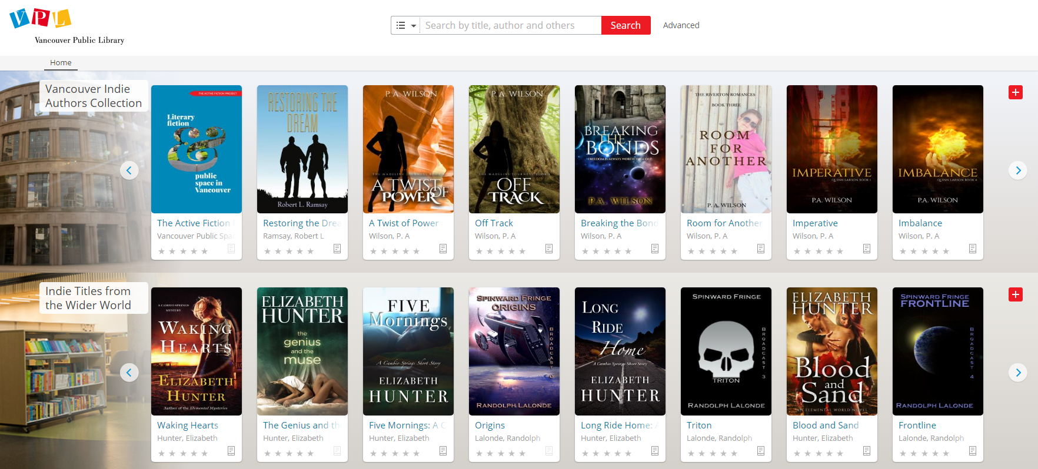The height and width of the screenshot is (469, 1038).
Task: Expand Vancouver Indie Authors Collection with plus
Action: [x=1015, y=92]
